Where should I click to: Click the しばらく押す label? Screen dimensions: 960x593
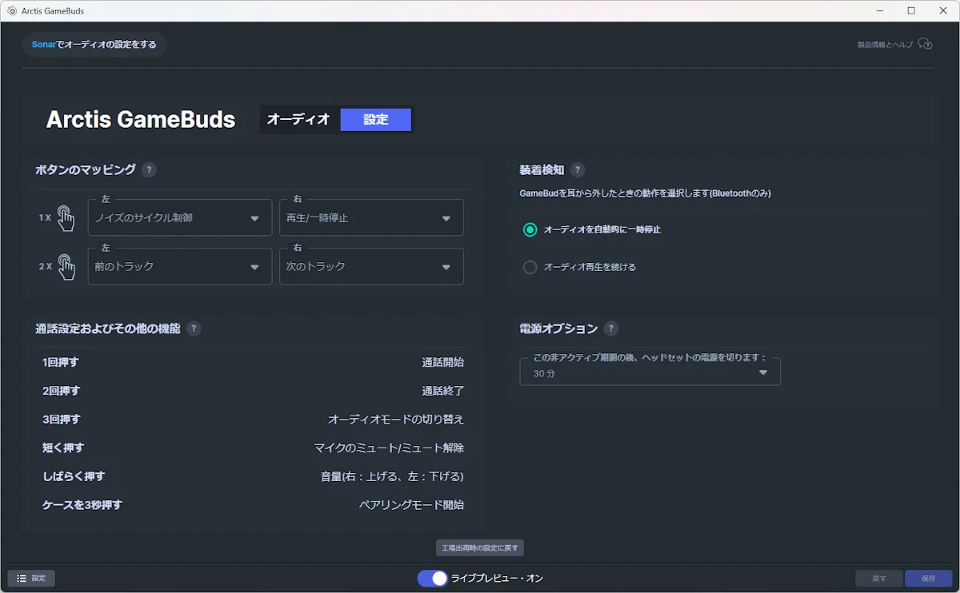[74, 476]
